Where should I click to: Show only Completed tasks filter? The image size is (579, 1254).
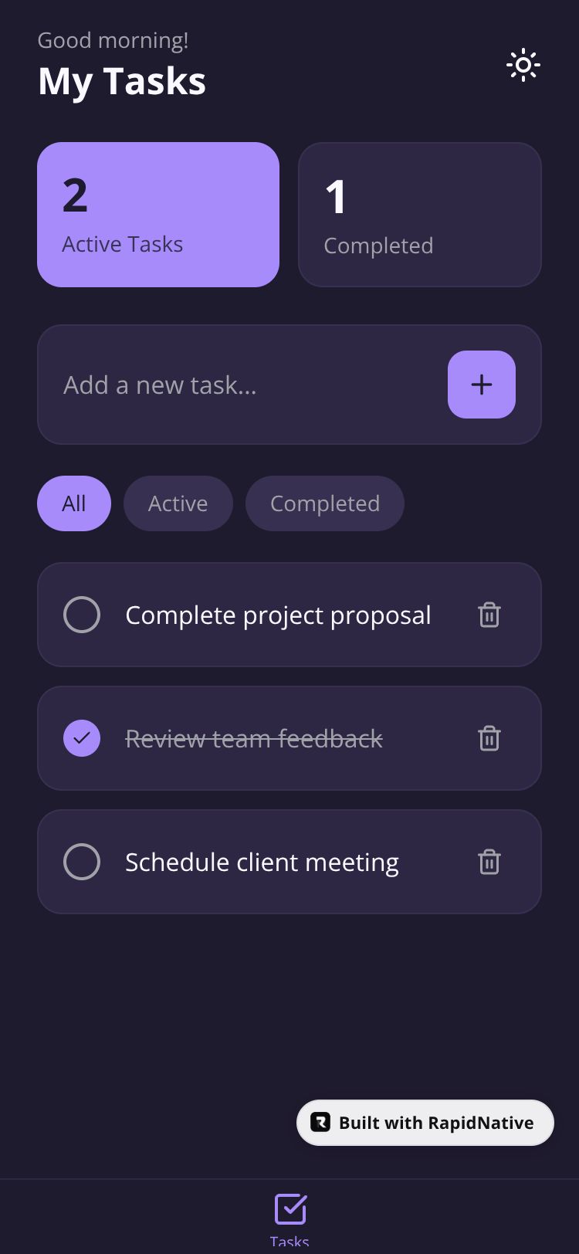tap(324, 503)
